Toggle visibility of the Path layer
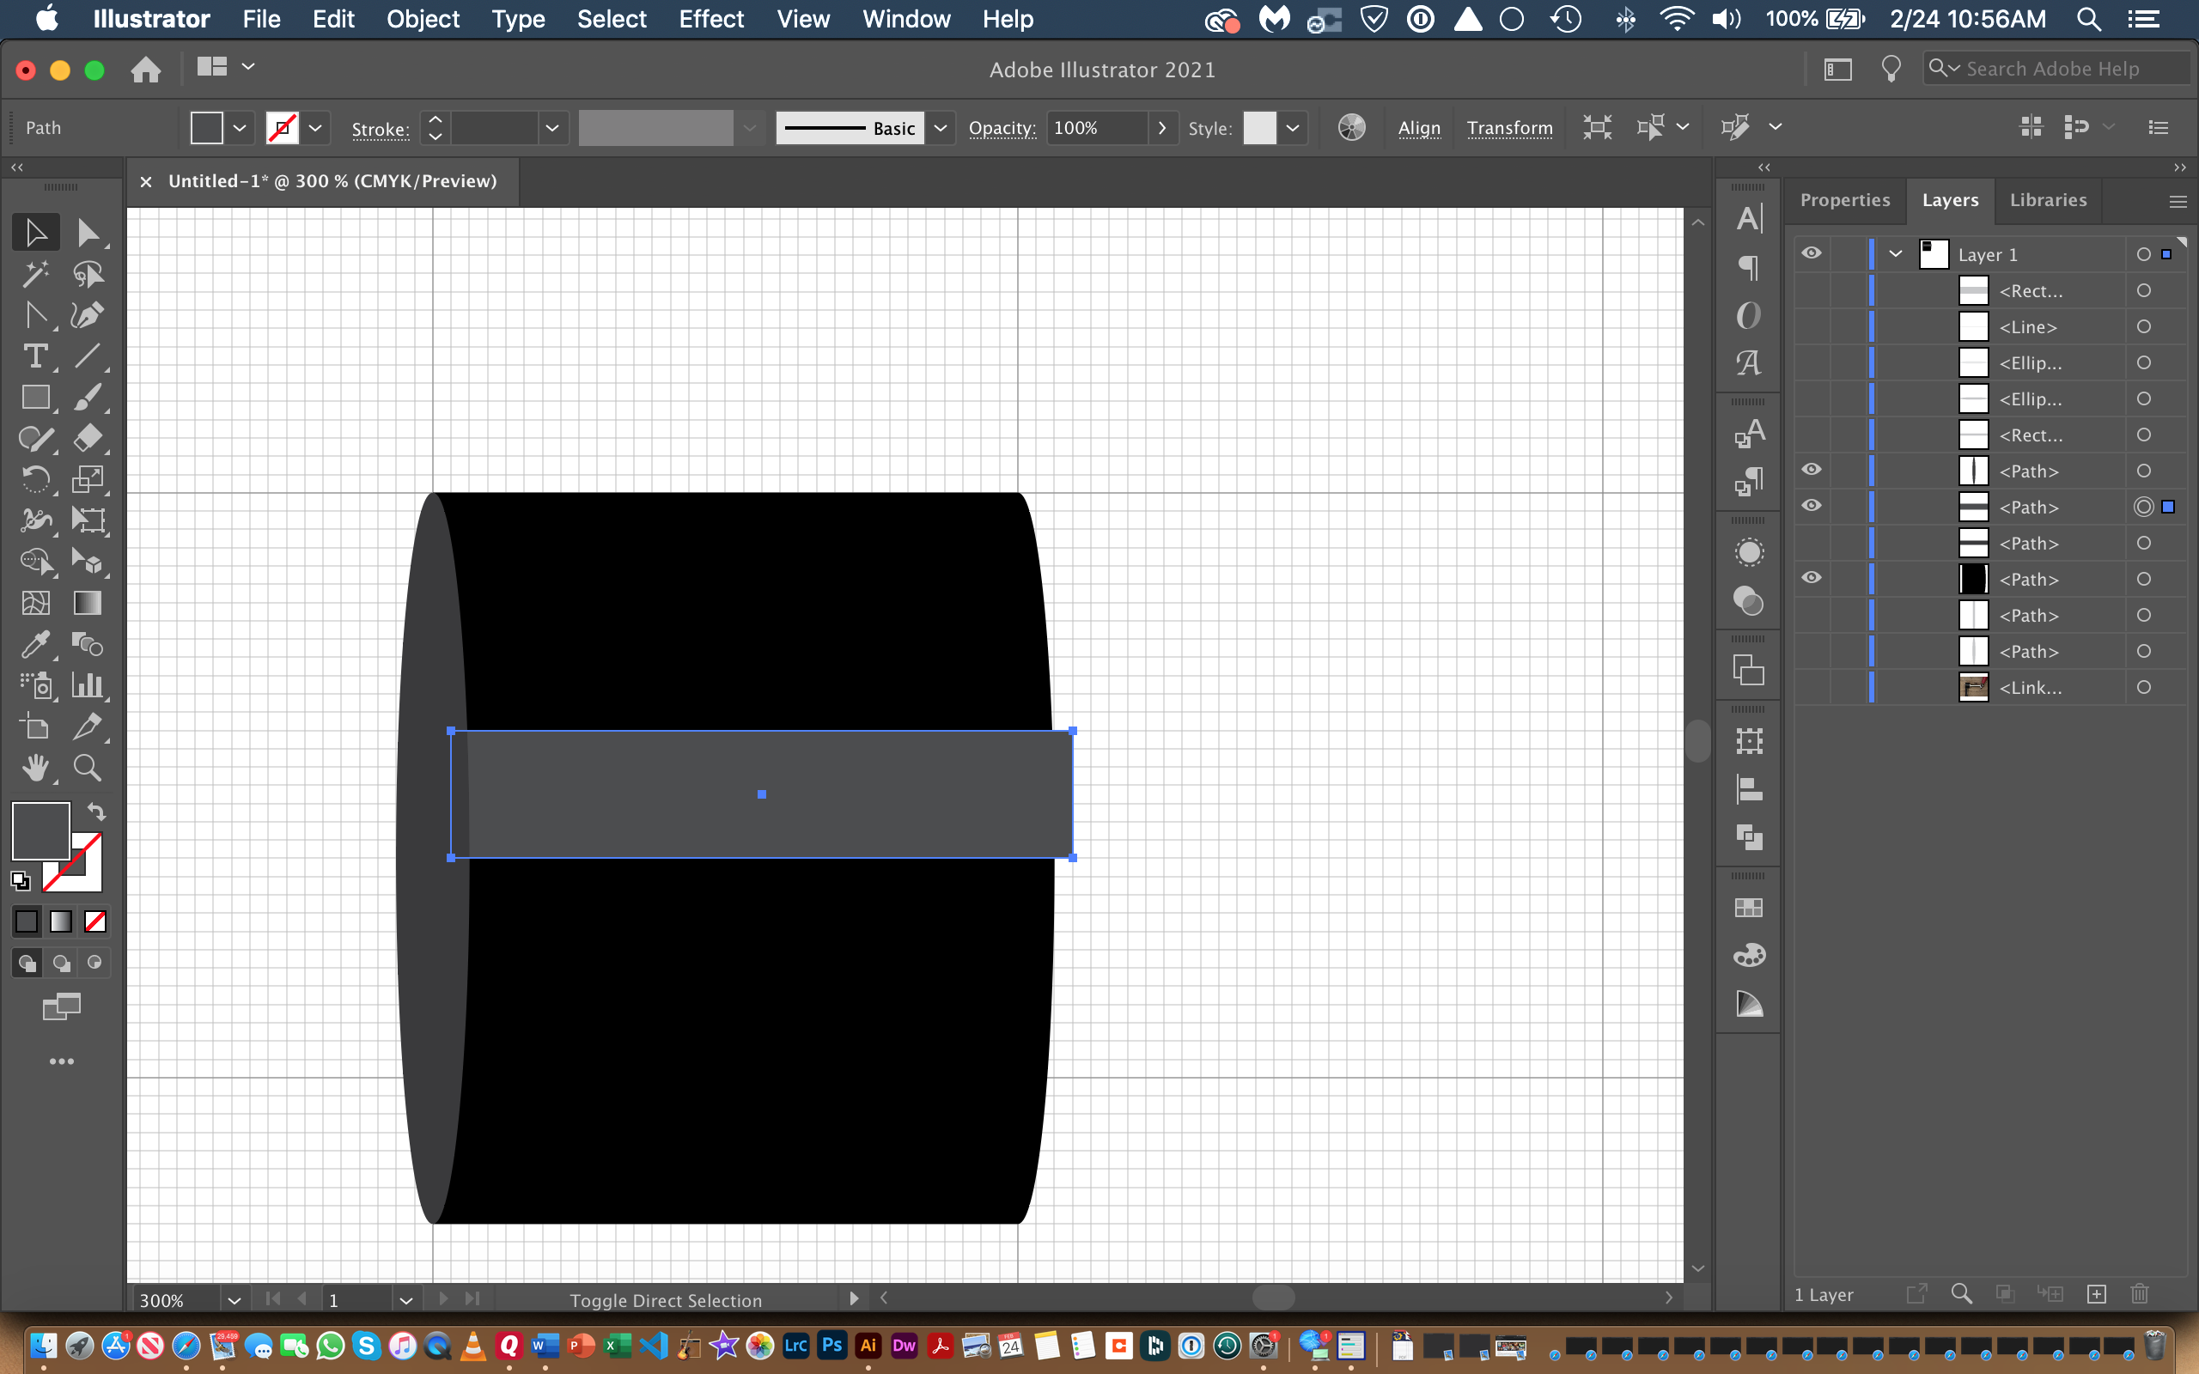The image size is (2199, 1374). click(1810, 505)
